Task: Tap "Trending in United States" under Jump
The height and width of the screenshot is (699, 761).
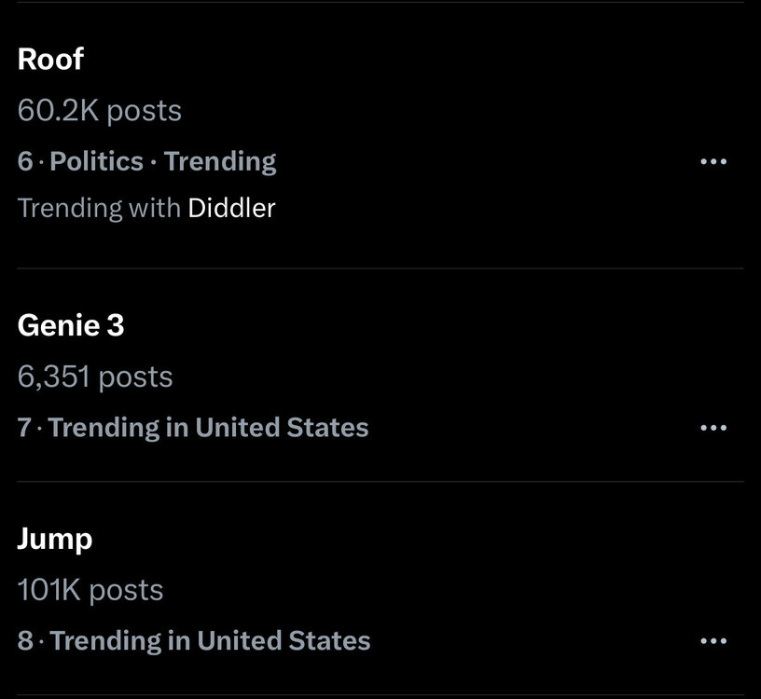Action: [210, 641]
